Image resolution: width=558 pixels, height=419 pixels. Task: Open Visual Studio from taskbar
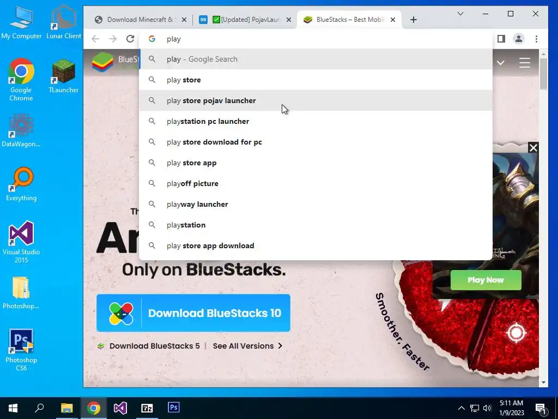point(120,408)
